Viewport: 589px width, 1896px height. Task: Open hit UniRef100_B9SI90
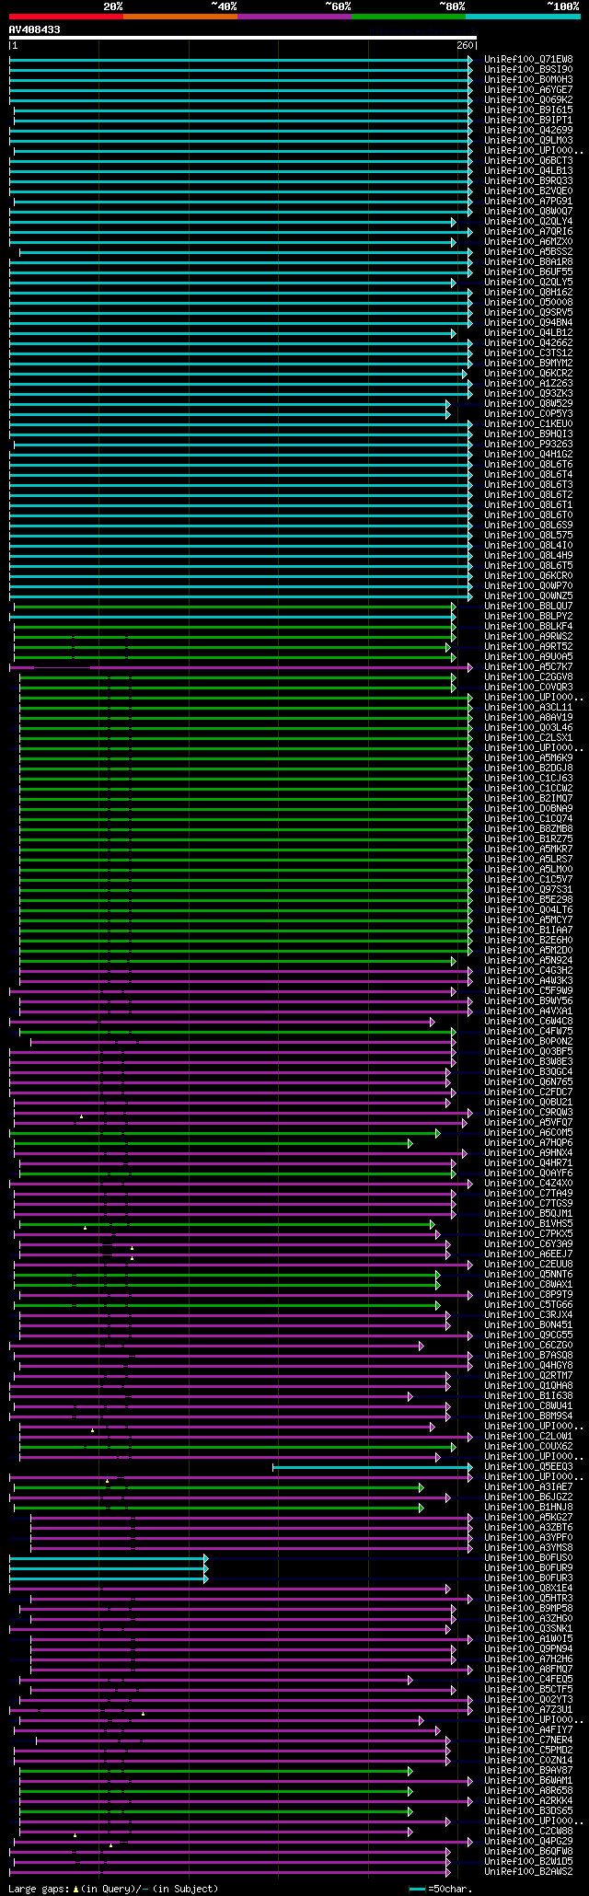click(528, 69)
